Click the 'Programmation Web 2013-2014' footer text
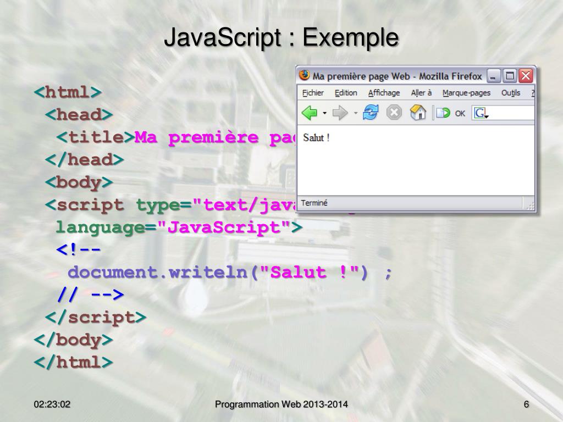Image resolution: width=563 pixels, height=422 pixels. [281, 404]
